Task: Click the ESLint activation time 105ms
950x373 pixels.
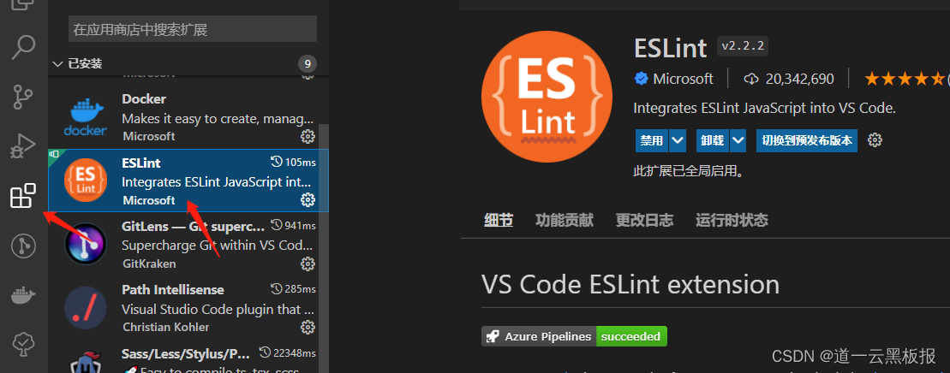Action: click(293, 162)
